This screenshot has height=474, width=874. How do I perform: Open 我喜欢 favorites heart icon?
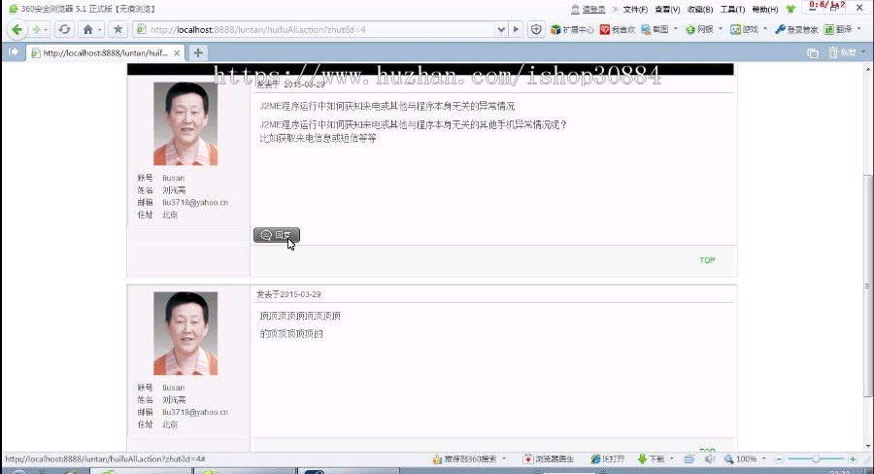click(x=617, y=29)
